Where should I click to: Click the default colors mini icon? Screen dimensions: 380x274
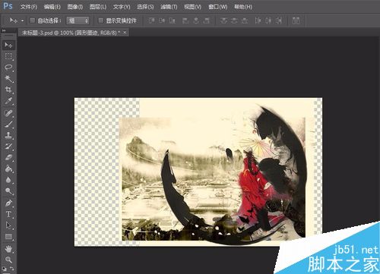point(5,269)
